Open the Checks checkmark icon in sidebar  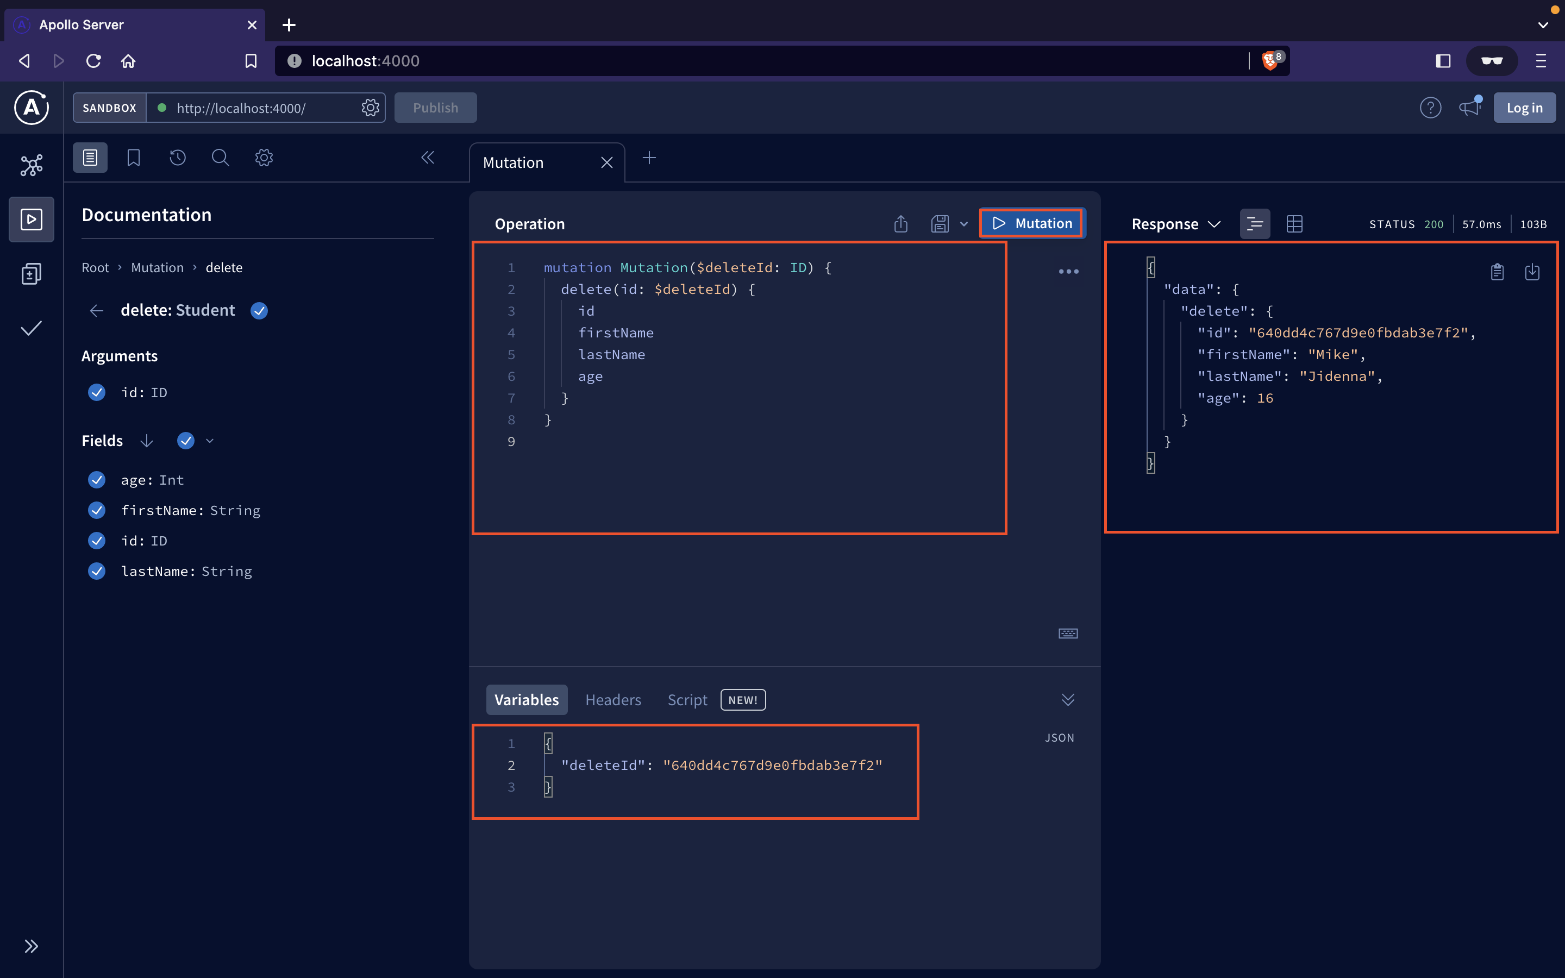31,328
